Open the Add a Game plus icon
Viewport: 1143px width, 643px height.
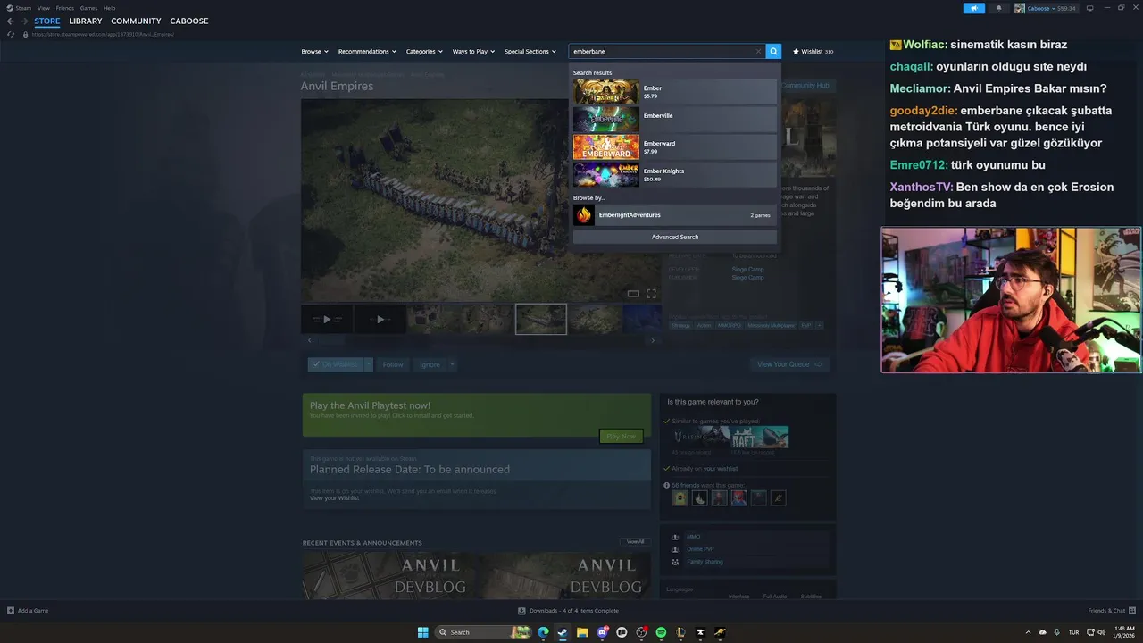coord(11,611)
